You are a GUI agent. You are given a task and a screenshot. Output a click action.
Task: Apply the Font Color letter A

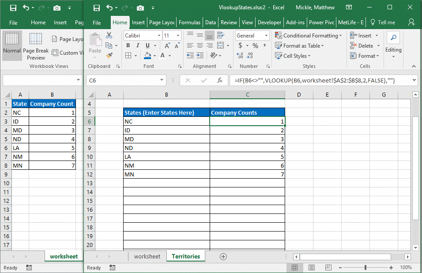(x=162, y=56)
